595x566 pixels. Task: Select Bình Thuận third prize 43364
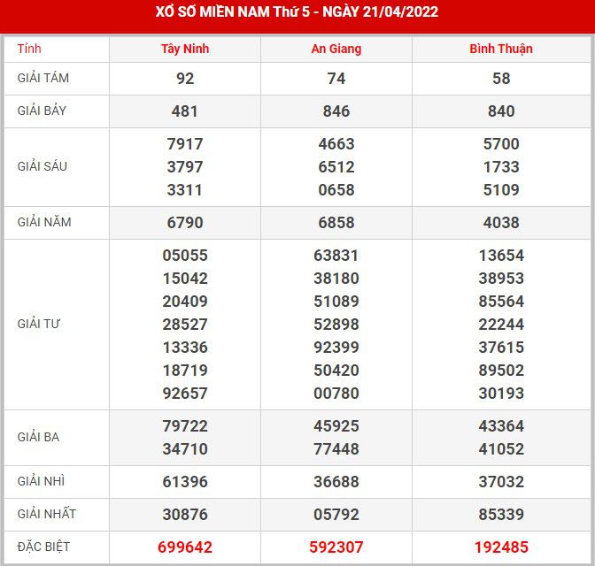tap(501, 426)
